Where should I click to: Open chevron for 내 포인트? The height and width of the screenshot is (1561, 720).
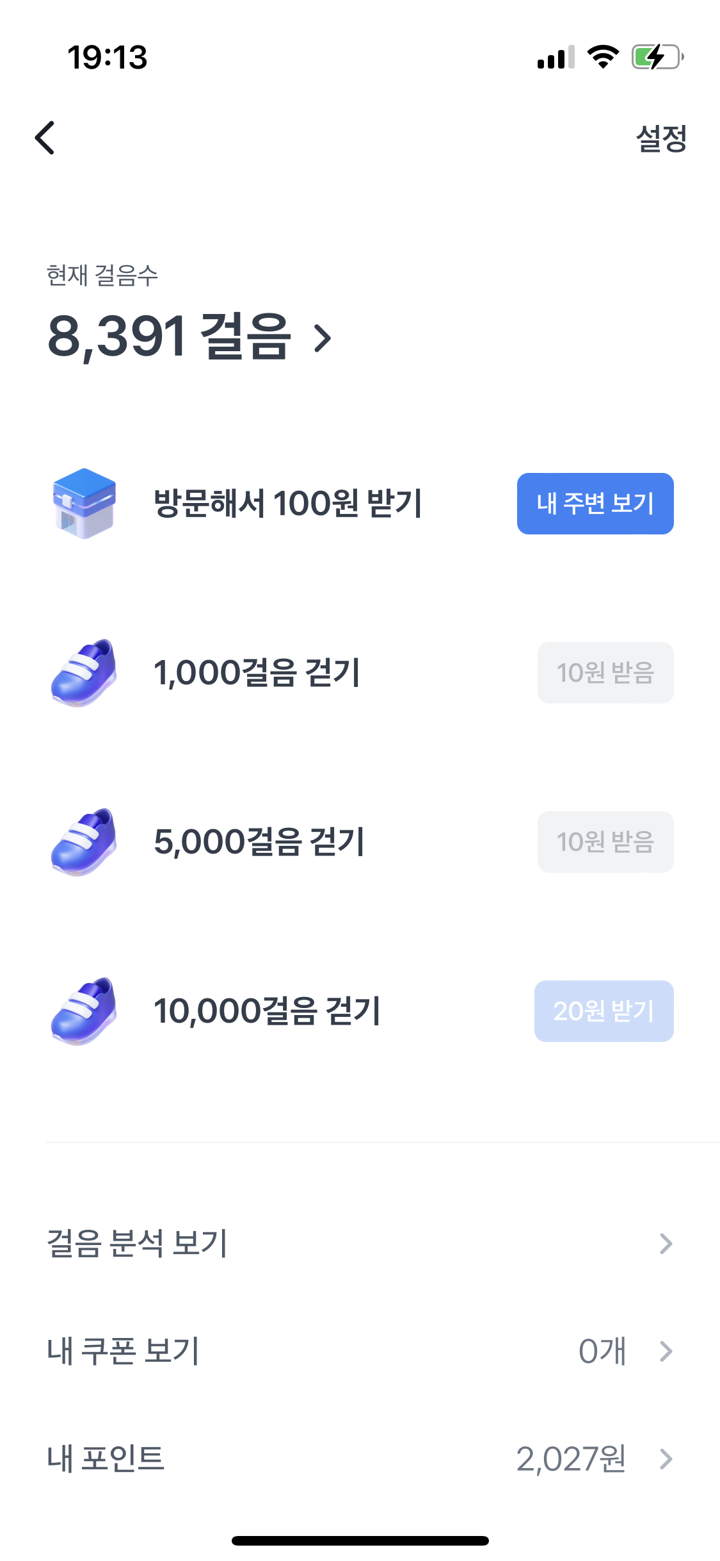666,1458
